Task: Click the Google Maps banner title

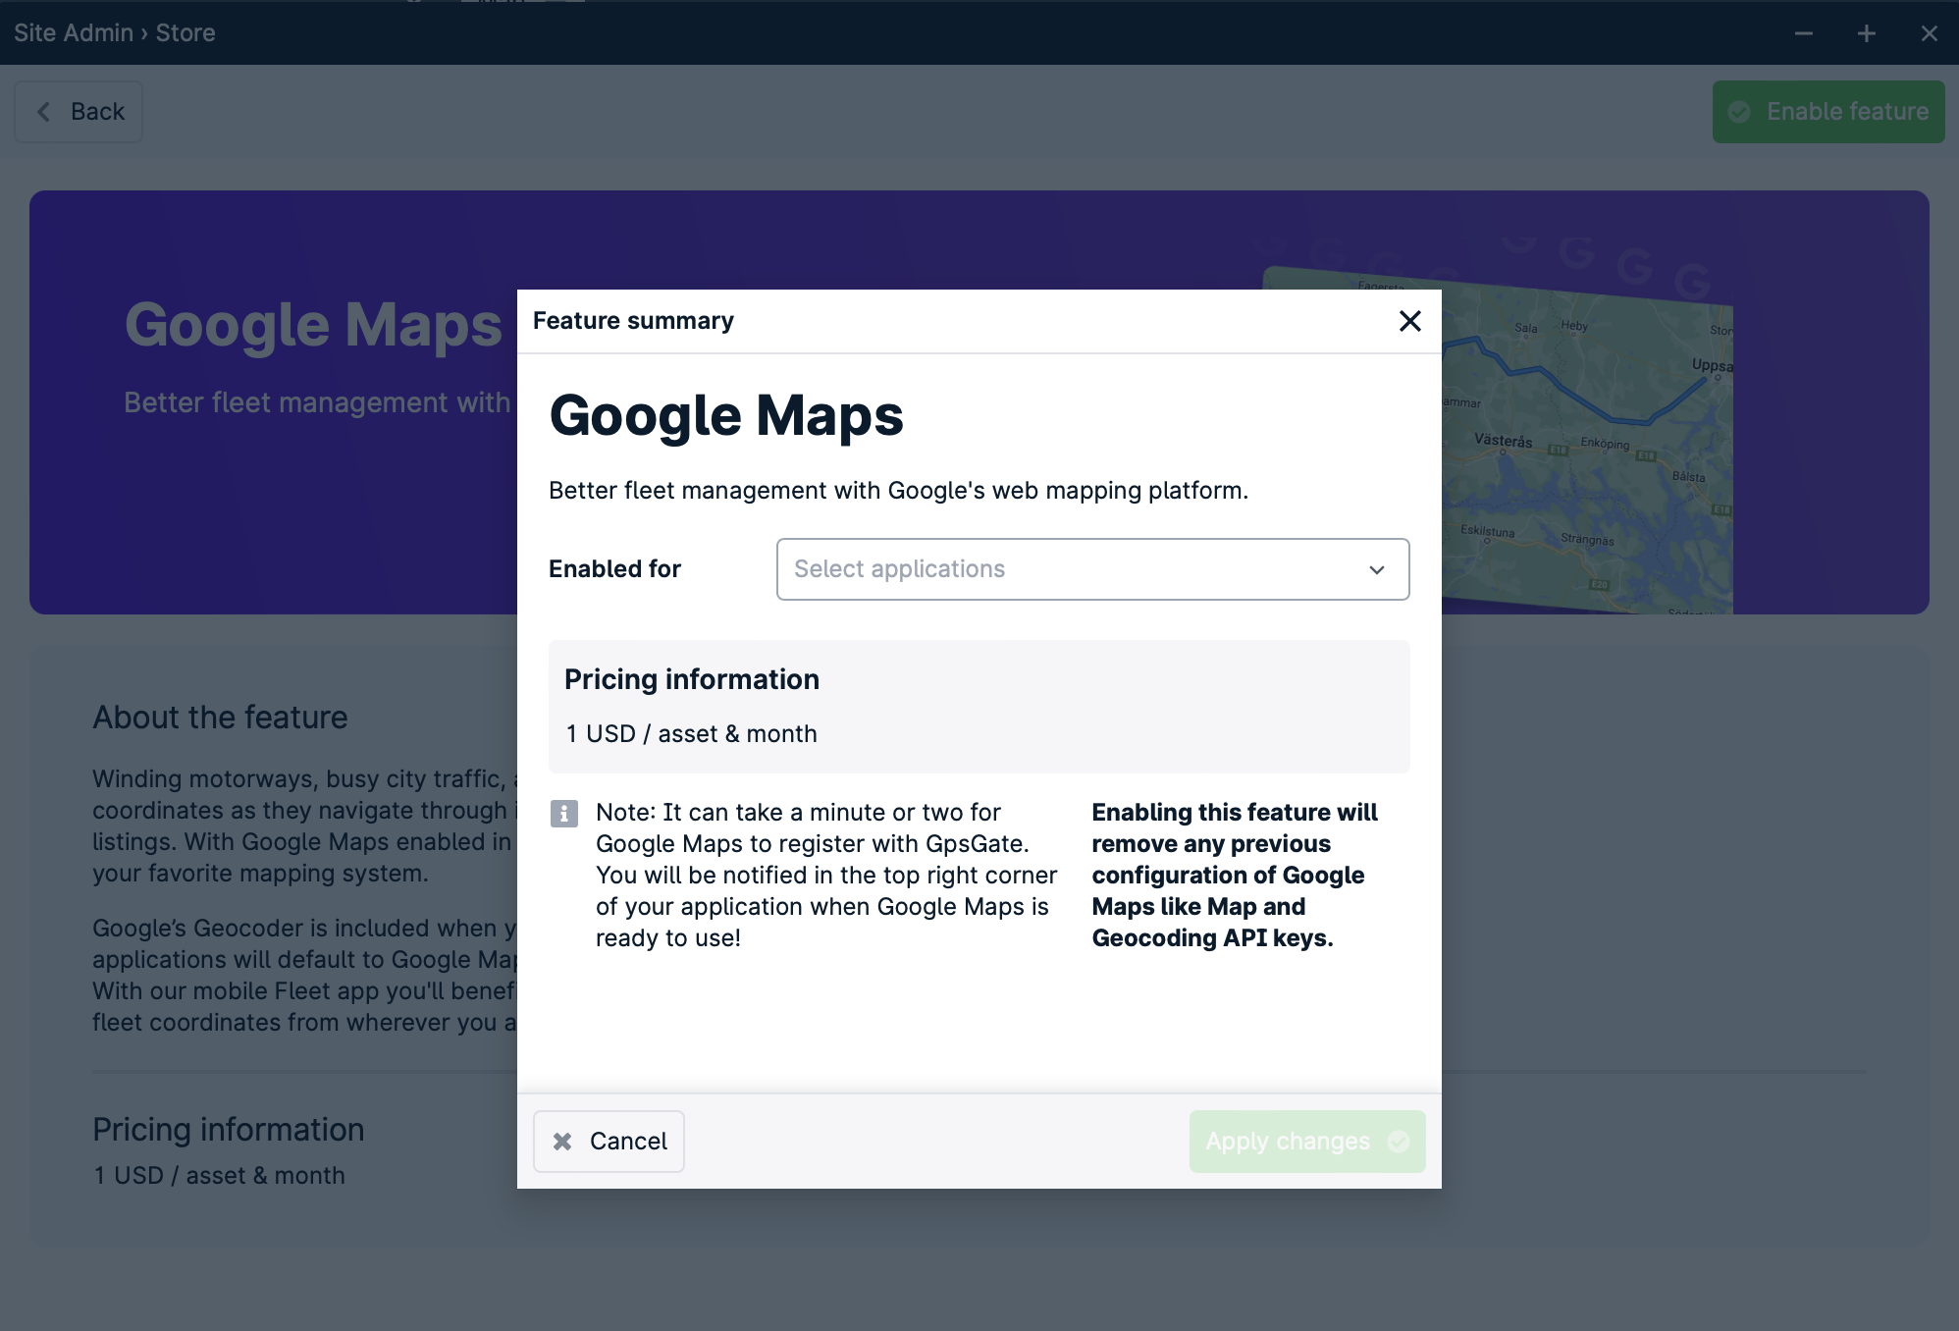Action: 313,325
